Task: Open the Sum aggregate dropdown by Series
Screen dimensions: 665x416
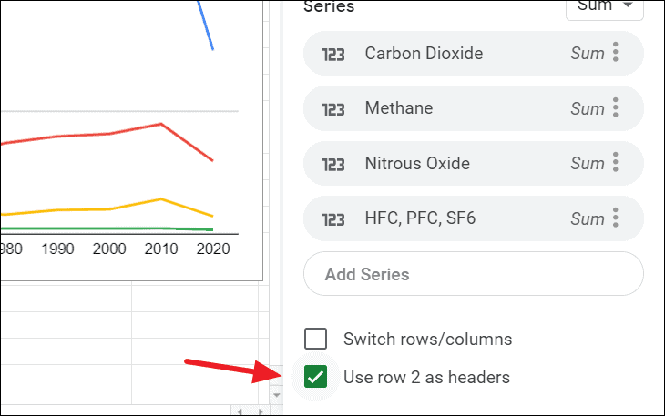Action: pos(605,7)
